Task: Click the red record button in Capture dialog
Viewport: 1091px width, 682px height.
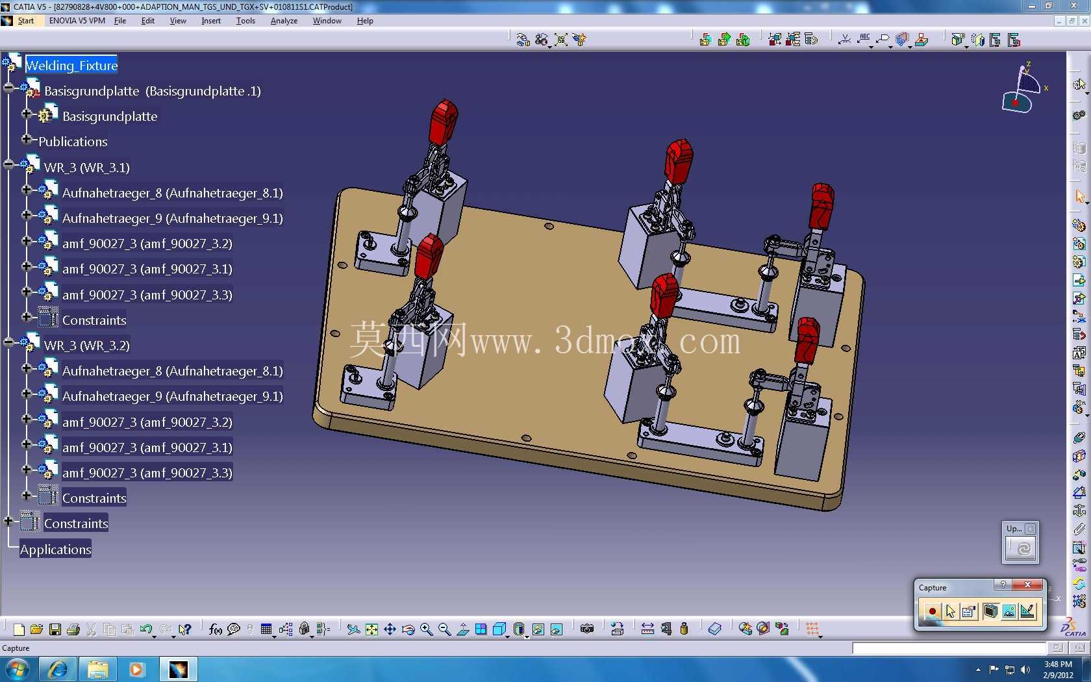Action: click(932, 611)
